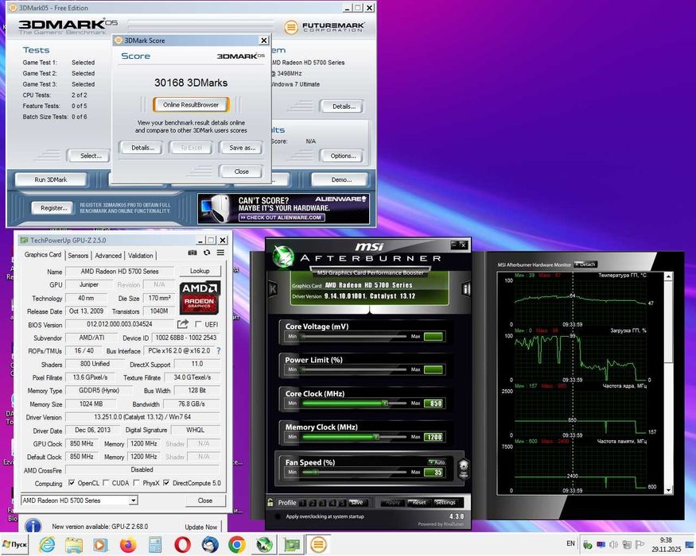Click the EN language indicator in tray
The image size is (696, 556).
[570, 543]
